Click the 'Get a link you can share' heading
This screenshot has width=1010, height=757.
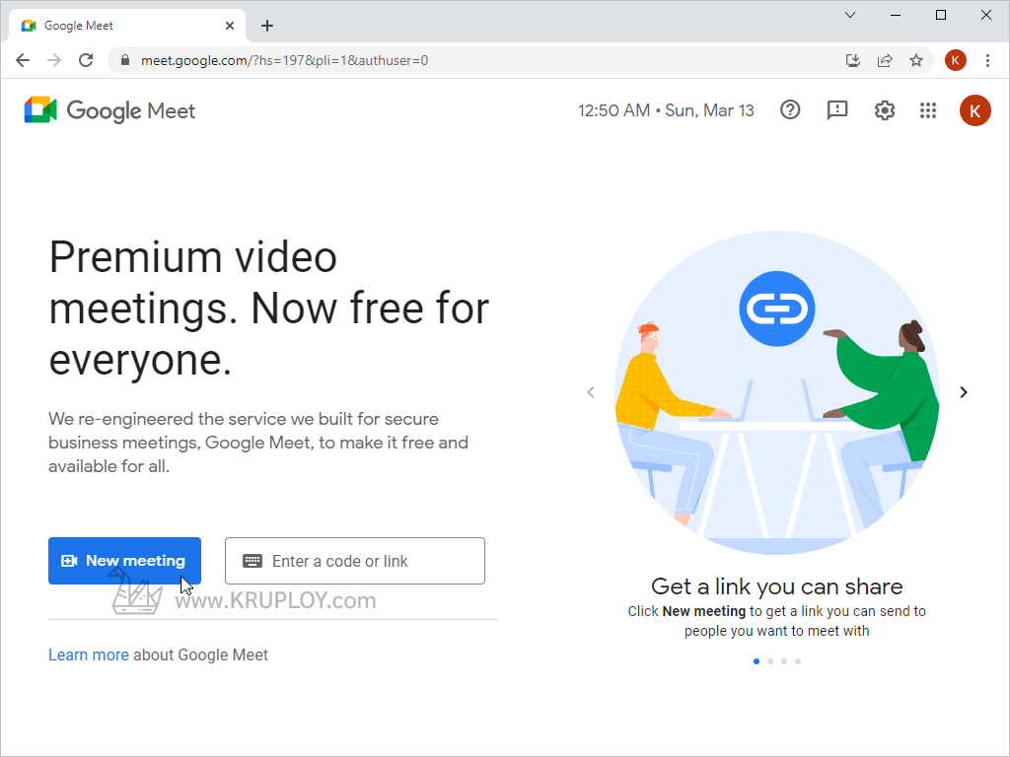coord(777,586)
